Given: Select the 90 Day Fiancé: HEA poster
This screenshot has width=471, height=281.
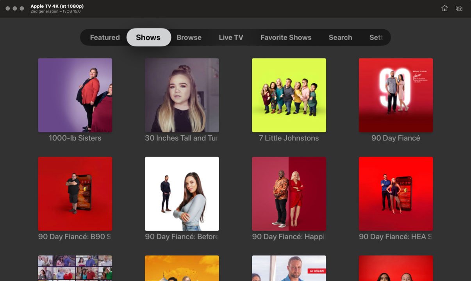Looking at the screenshot, I should coord(396,194).
